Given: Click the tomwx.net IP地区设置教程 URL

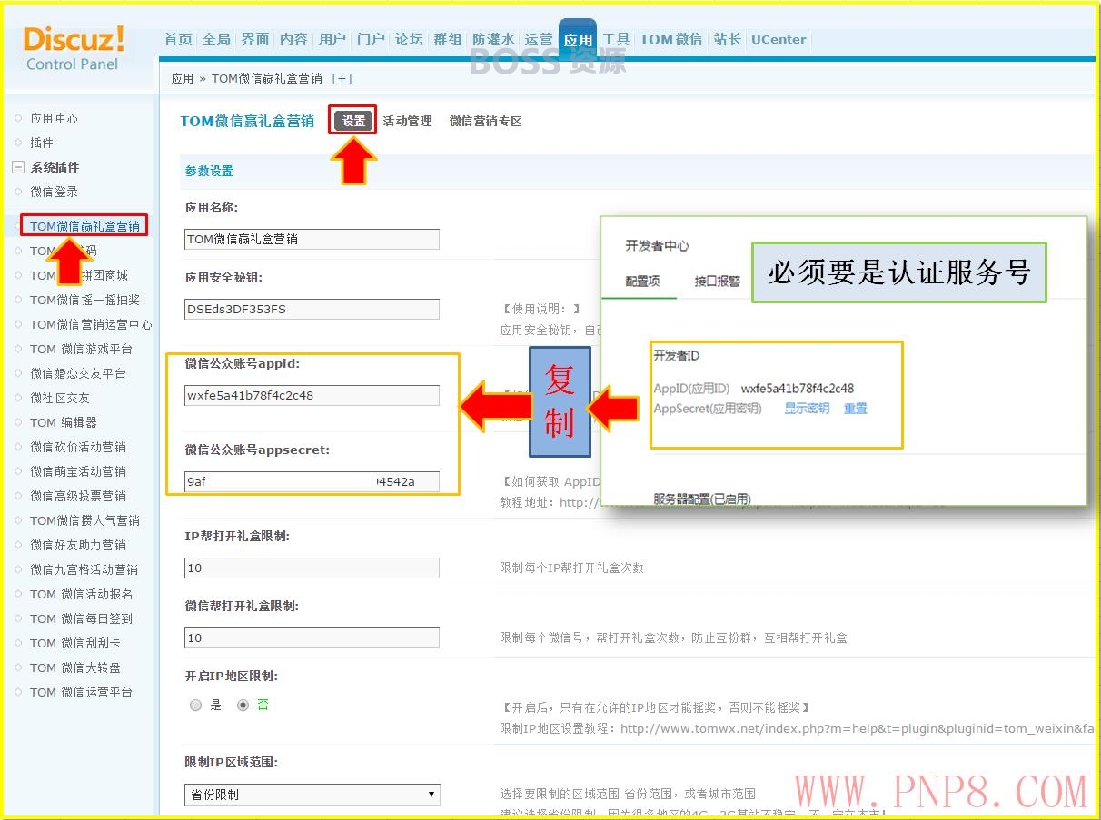Looking at the screenshot, I should (x=856, y=728).
